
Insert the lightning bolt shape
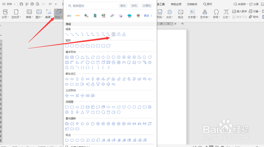click(145, 63)
